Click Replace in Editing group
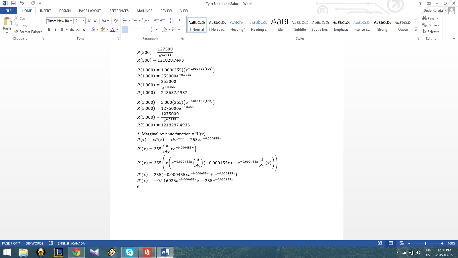Viewport: 458px width, 258px height. [431, 25]
